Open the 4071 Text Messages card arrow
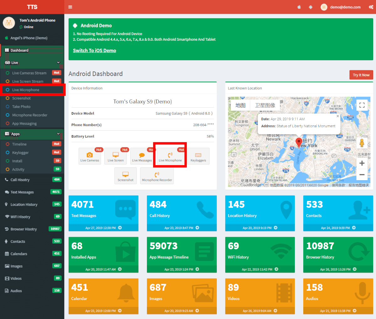Image resolution: width=376 pixels, height=319 pixels. click(x=120, y=228)
